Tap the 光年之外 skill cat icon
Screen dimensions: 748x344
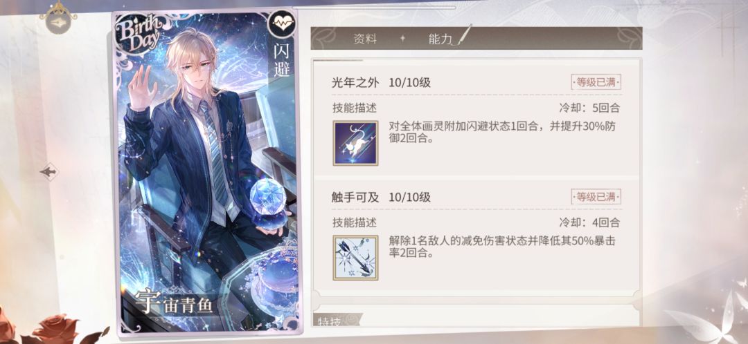pos(355,143)
